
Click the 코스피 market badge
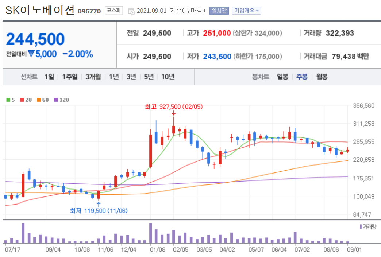coord(114,11)
